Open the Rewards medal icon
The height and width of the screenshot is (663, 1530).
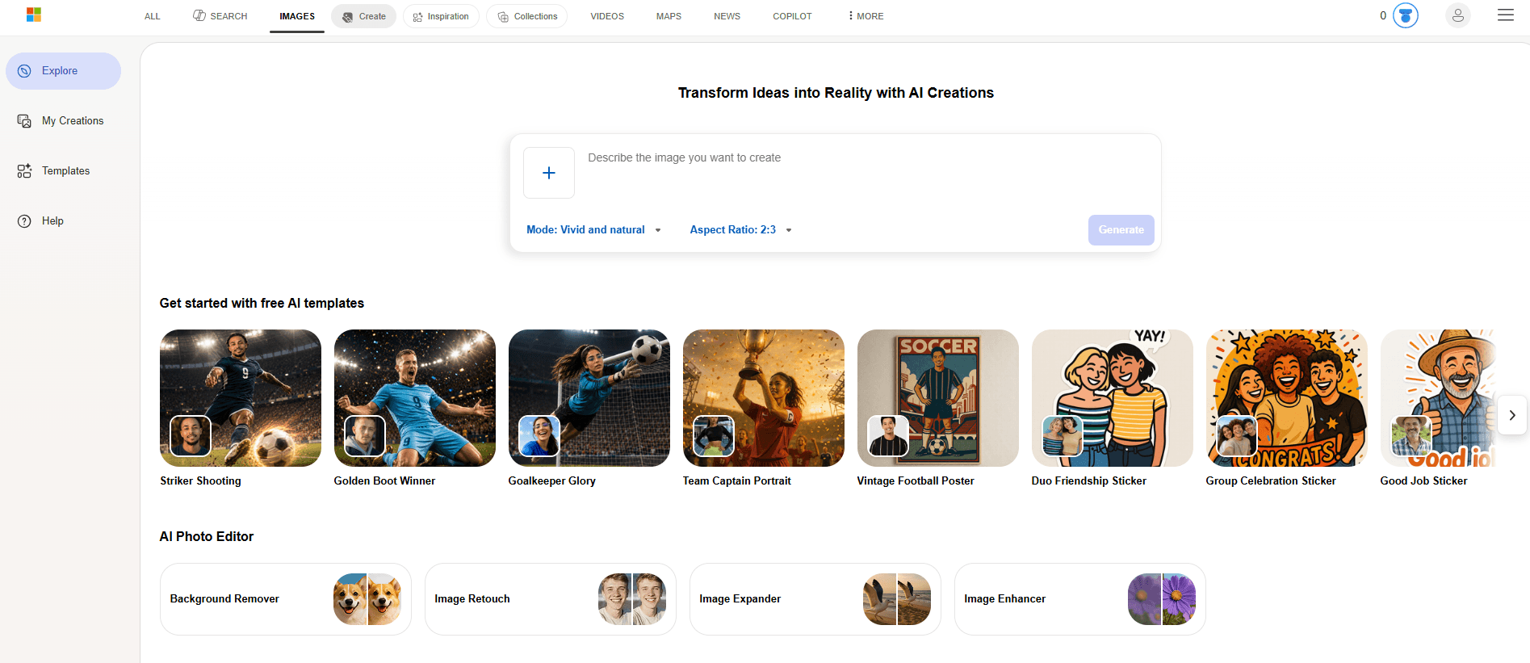coord(1406,15)
